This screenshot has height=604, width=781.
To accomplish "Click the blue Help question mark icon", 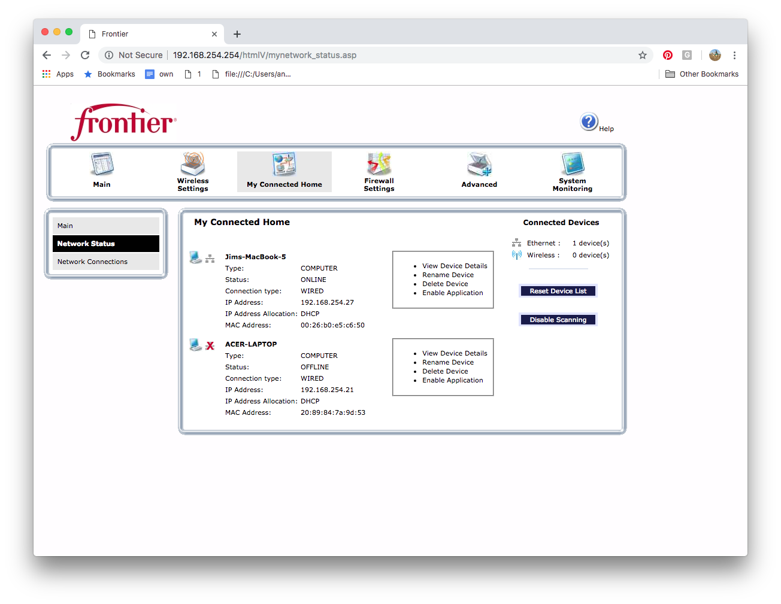I will 589,122.
